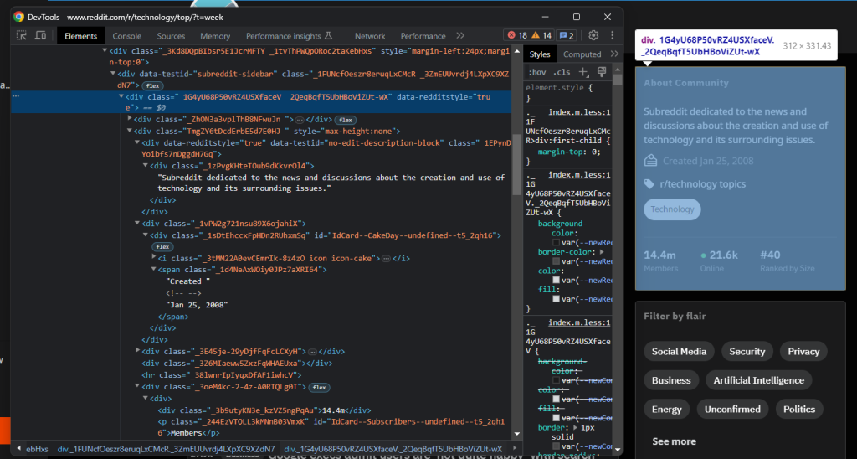
Task: Collapse the subreddit-sidebar div node
Action: 111,74
